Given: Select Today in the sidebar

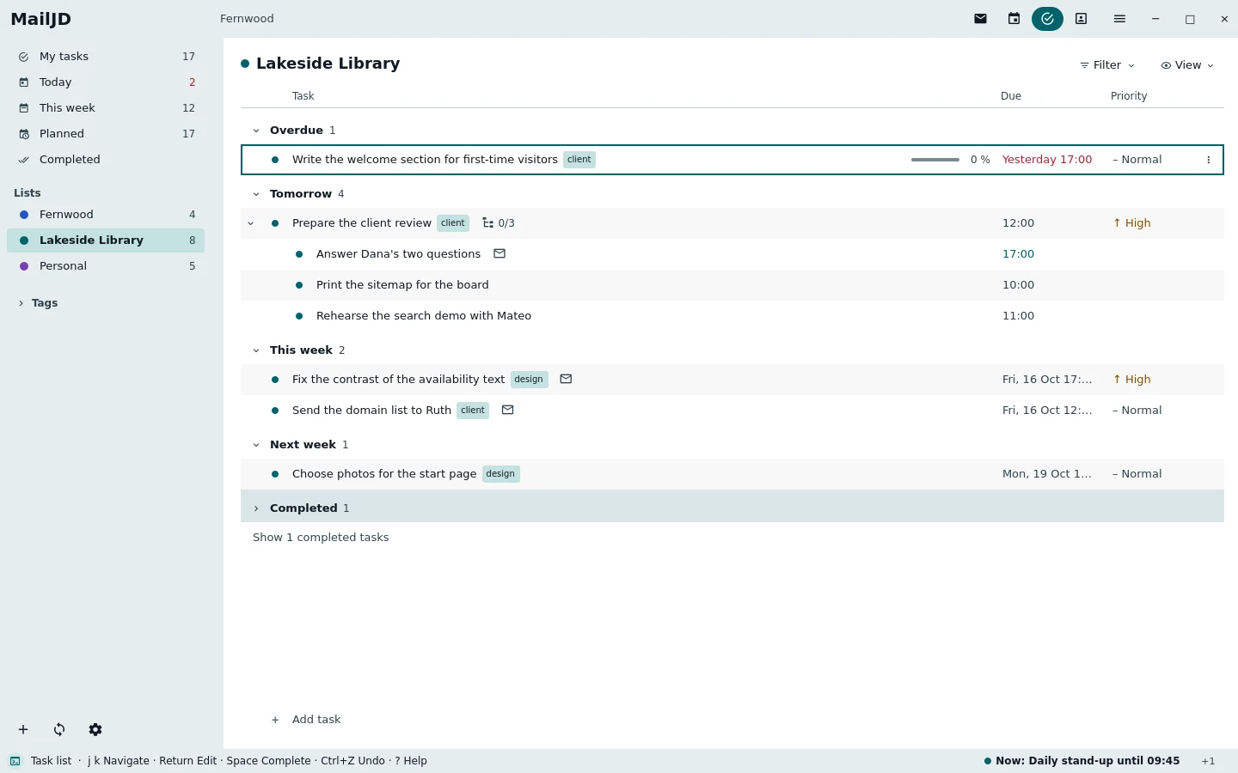Looking at the screenshot, I should point(106,82).
